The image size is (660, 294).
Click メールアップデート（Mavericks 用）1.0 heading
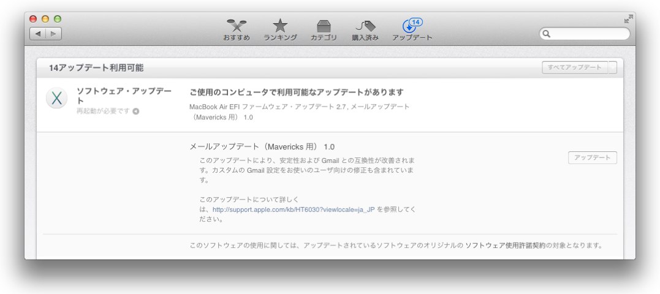262,147
